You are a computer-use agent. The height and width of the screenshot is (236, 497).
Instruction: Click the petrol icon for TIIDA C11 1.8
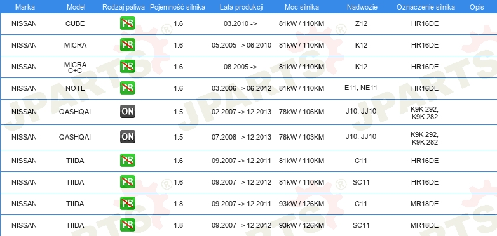point(127,204)
